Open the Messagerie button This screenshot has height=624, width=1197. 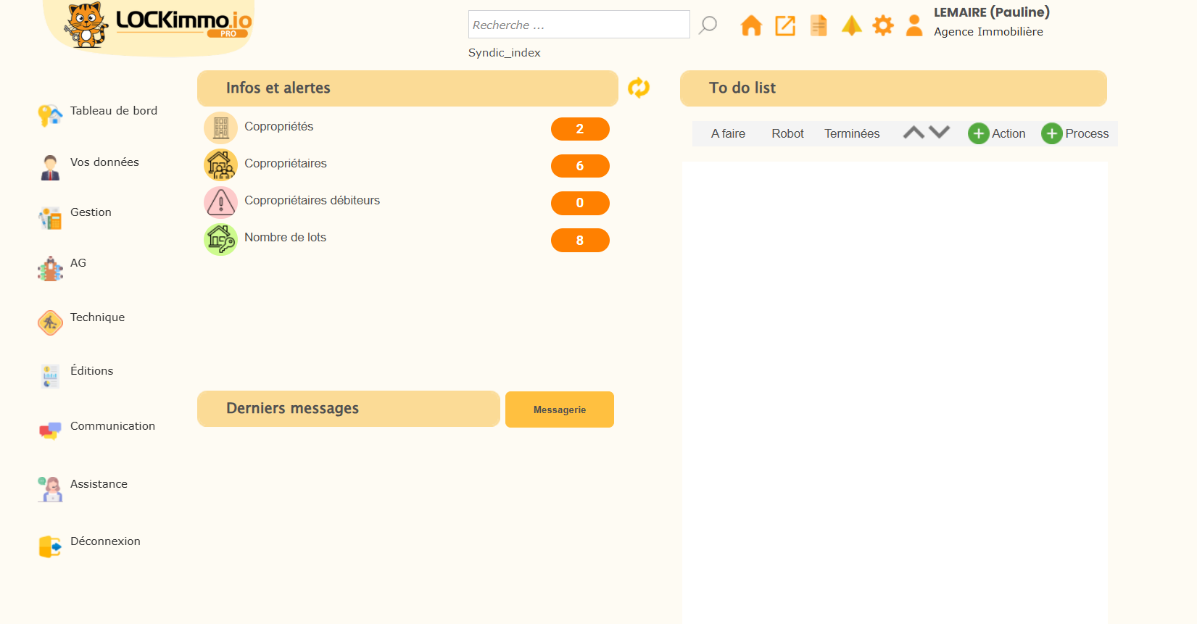560,409
